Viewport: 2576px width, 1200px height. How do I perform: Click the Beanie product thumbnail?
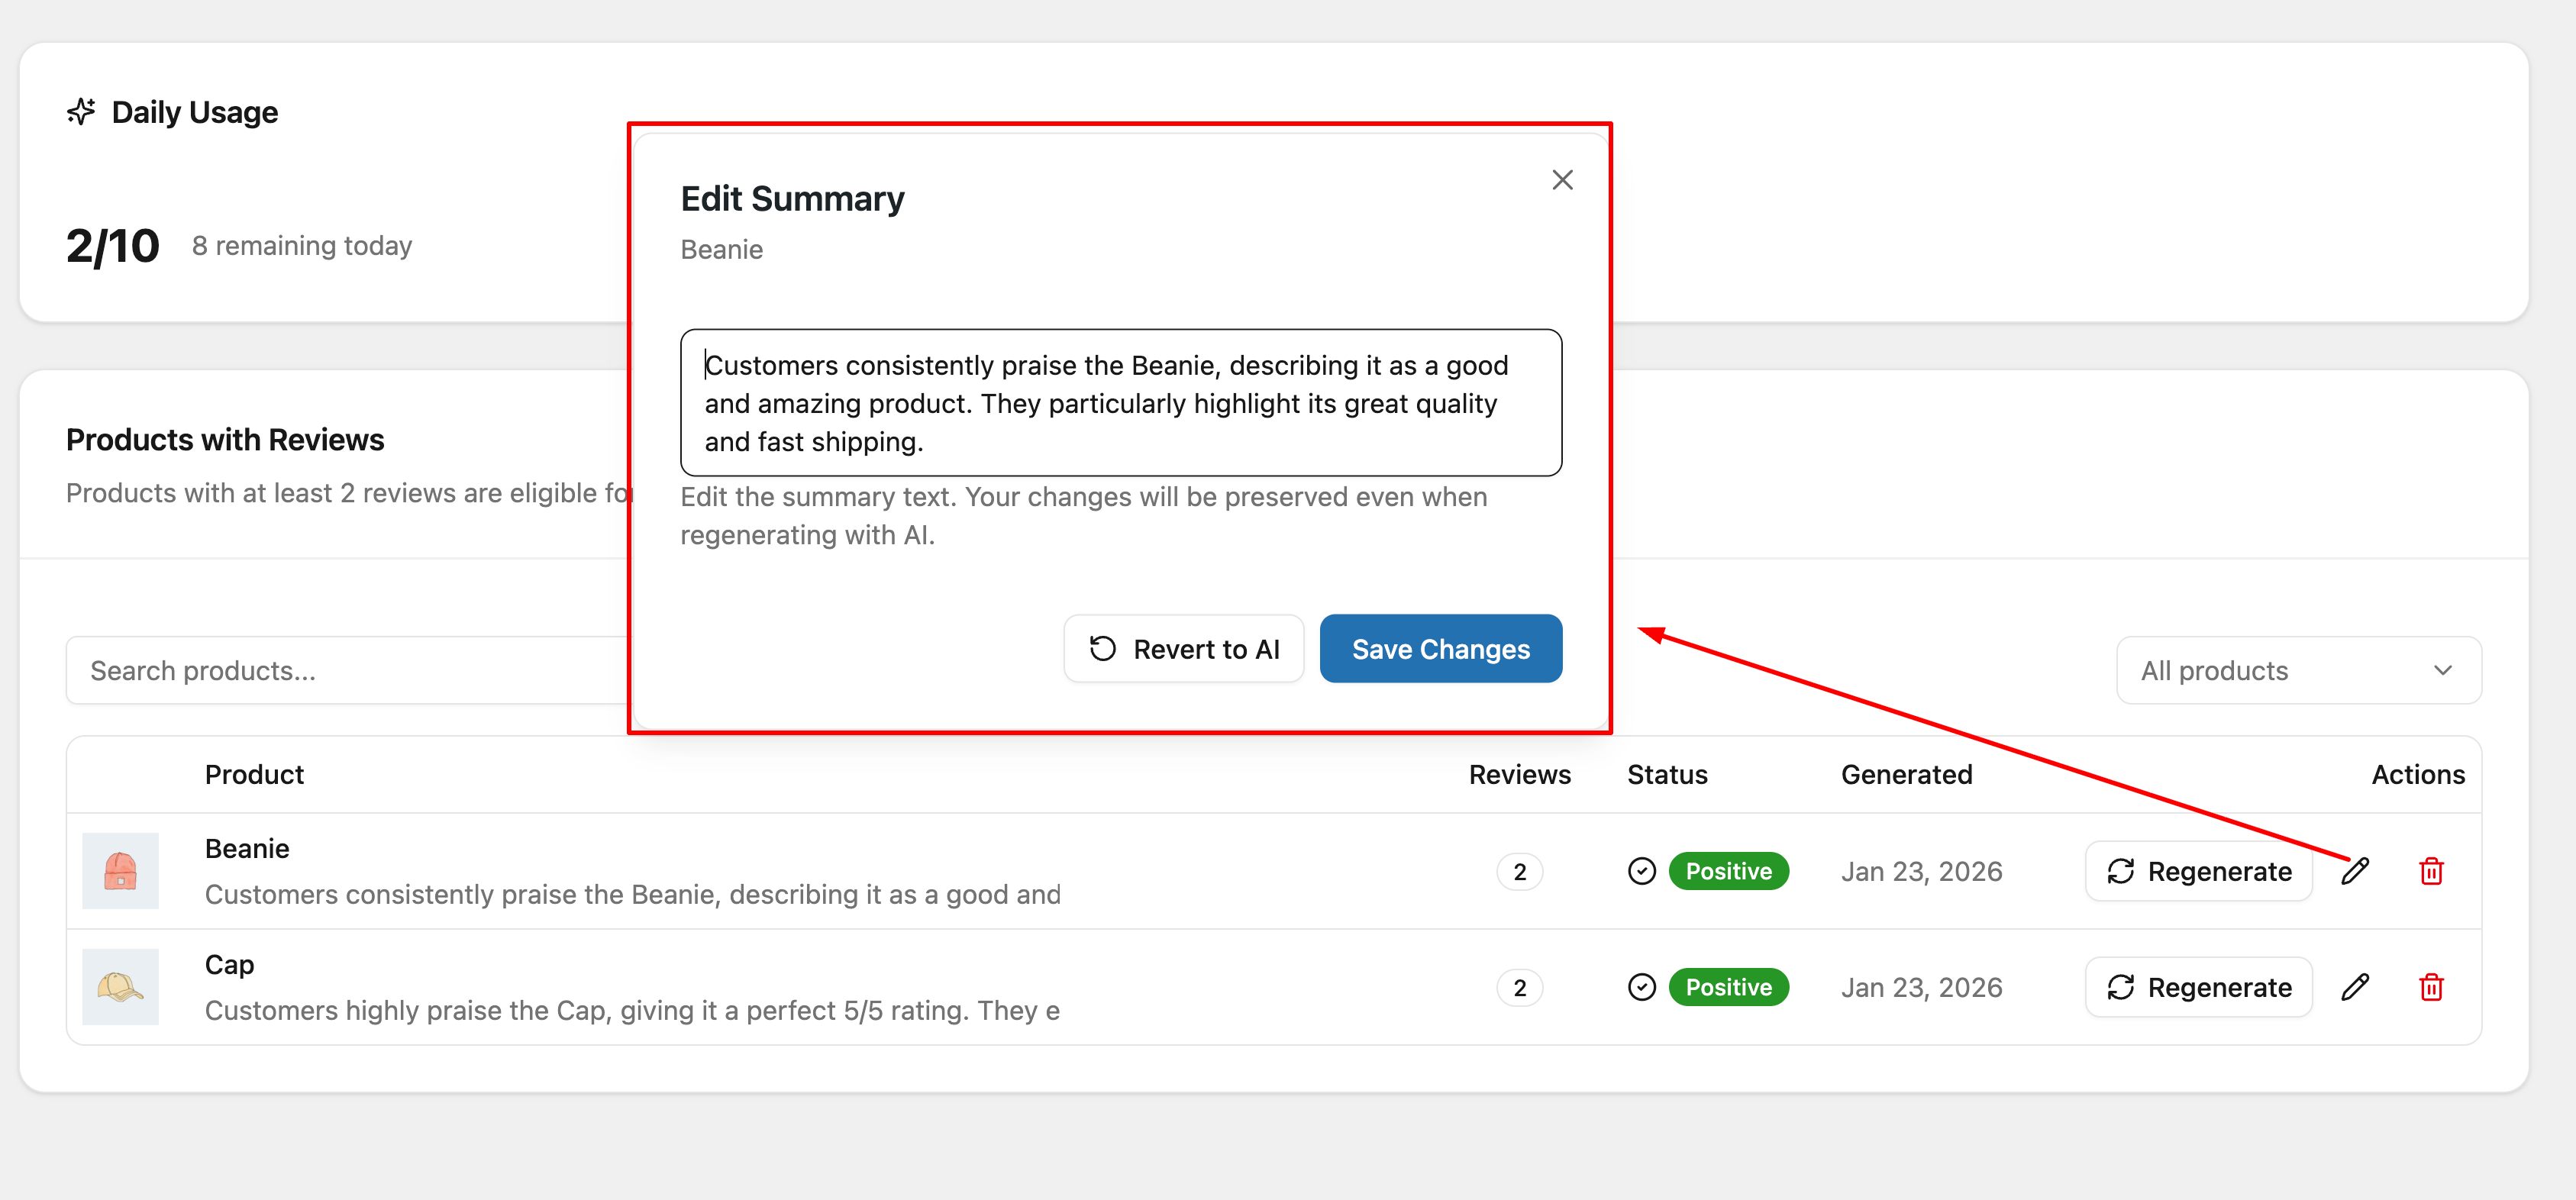coord(120,871)
